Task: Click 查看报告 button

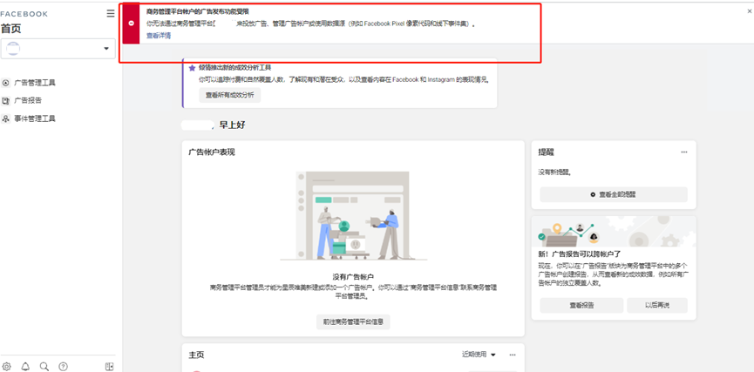Action: [x=582, y=305]
